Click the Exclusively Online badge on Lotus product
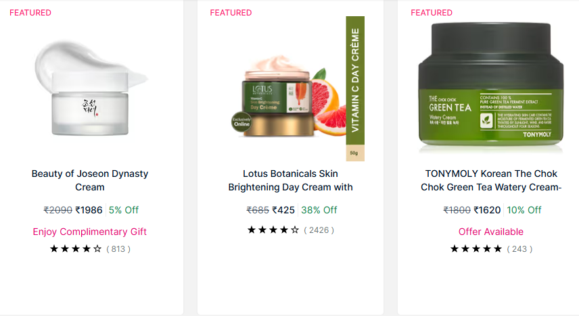The image size is (579, 316). pyautogui.click(x=242, y=124)
